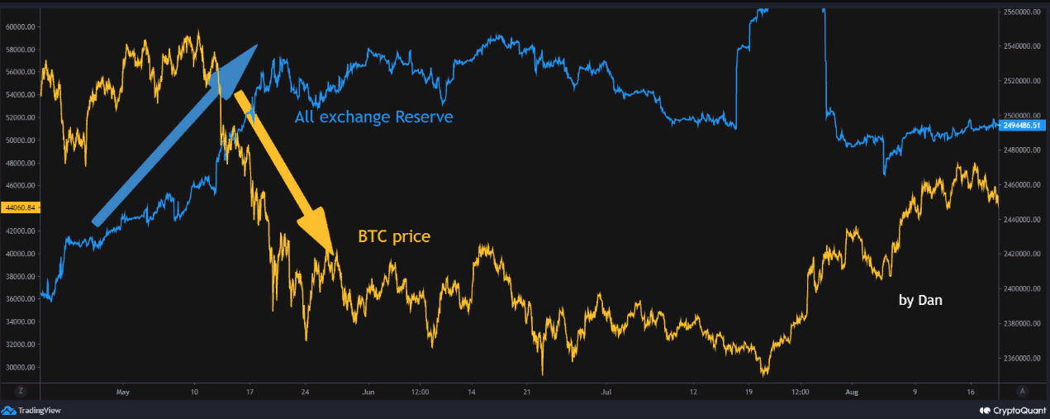Click the 19 date tick after Jul
The height and width of the screenshot is (419, 1050).
(x=748, y=391)
